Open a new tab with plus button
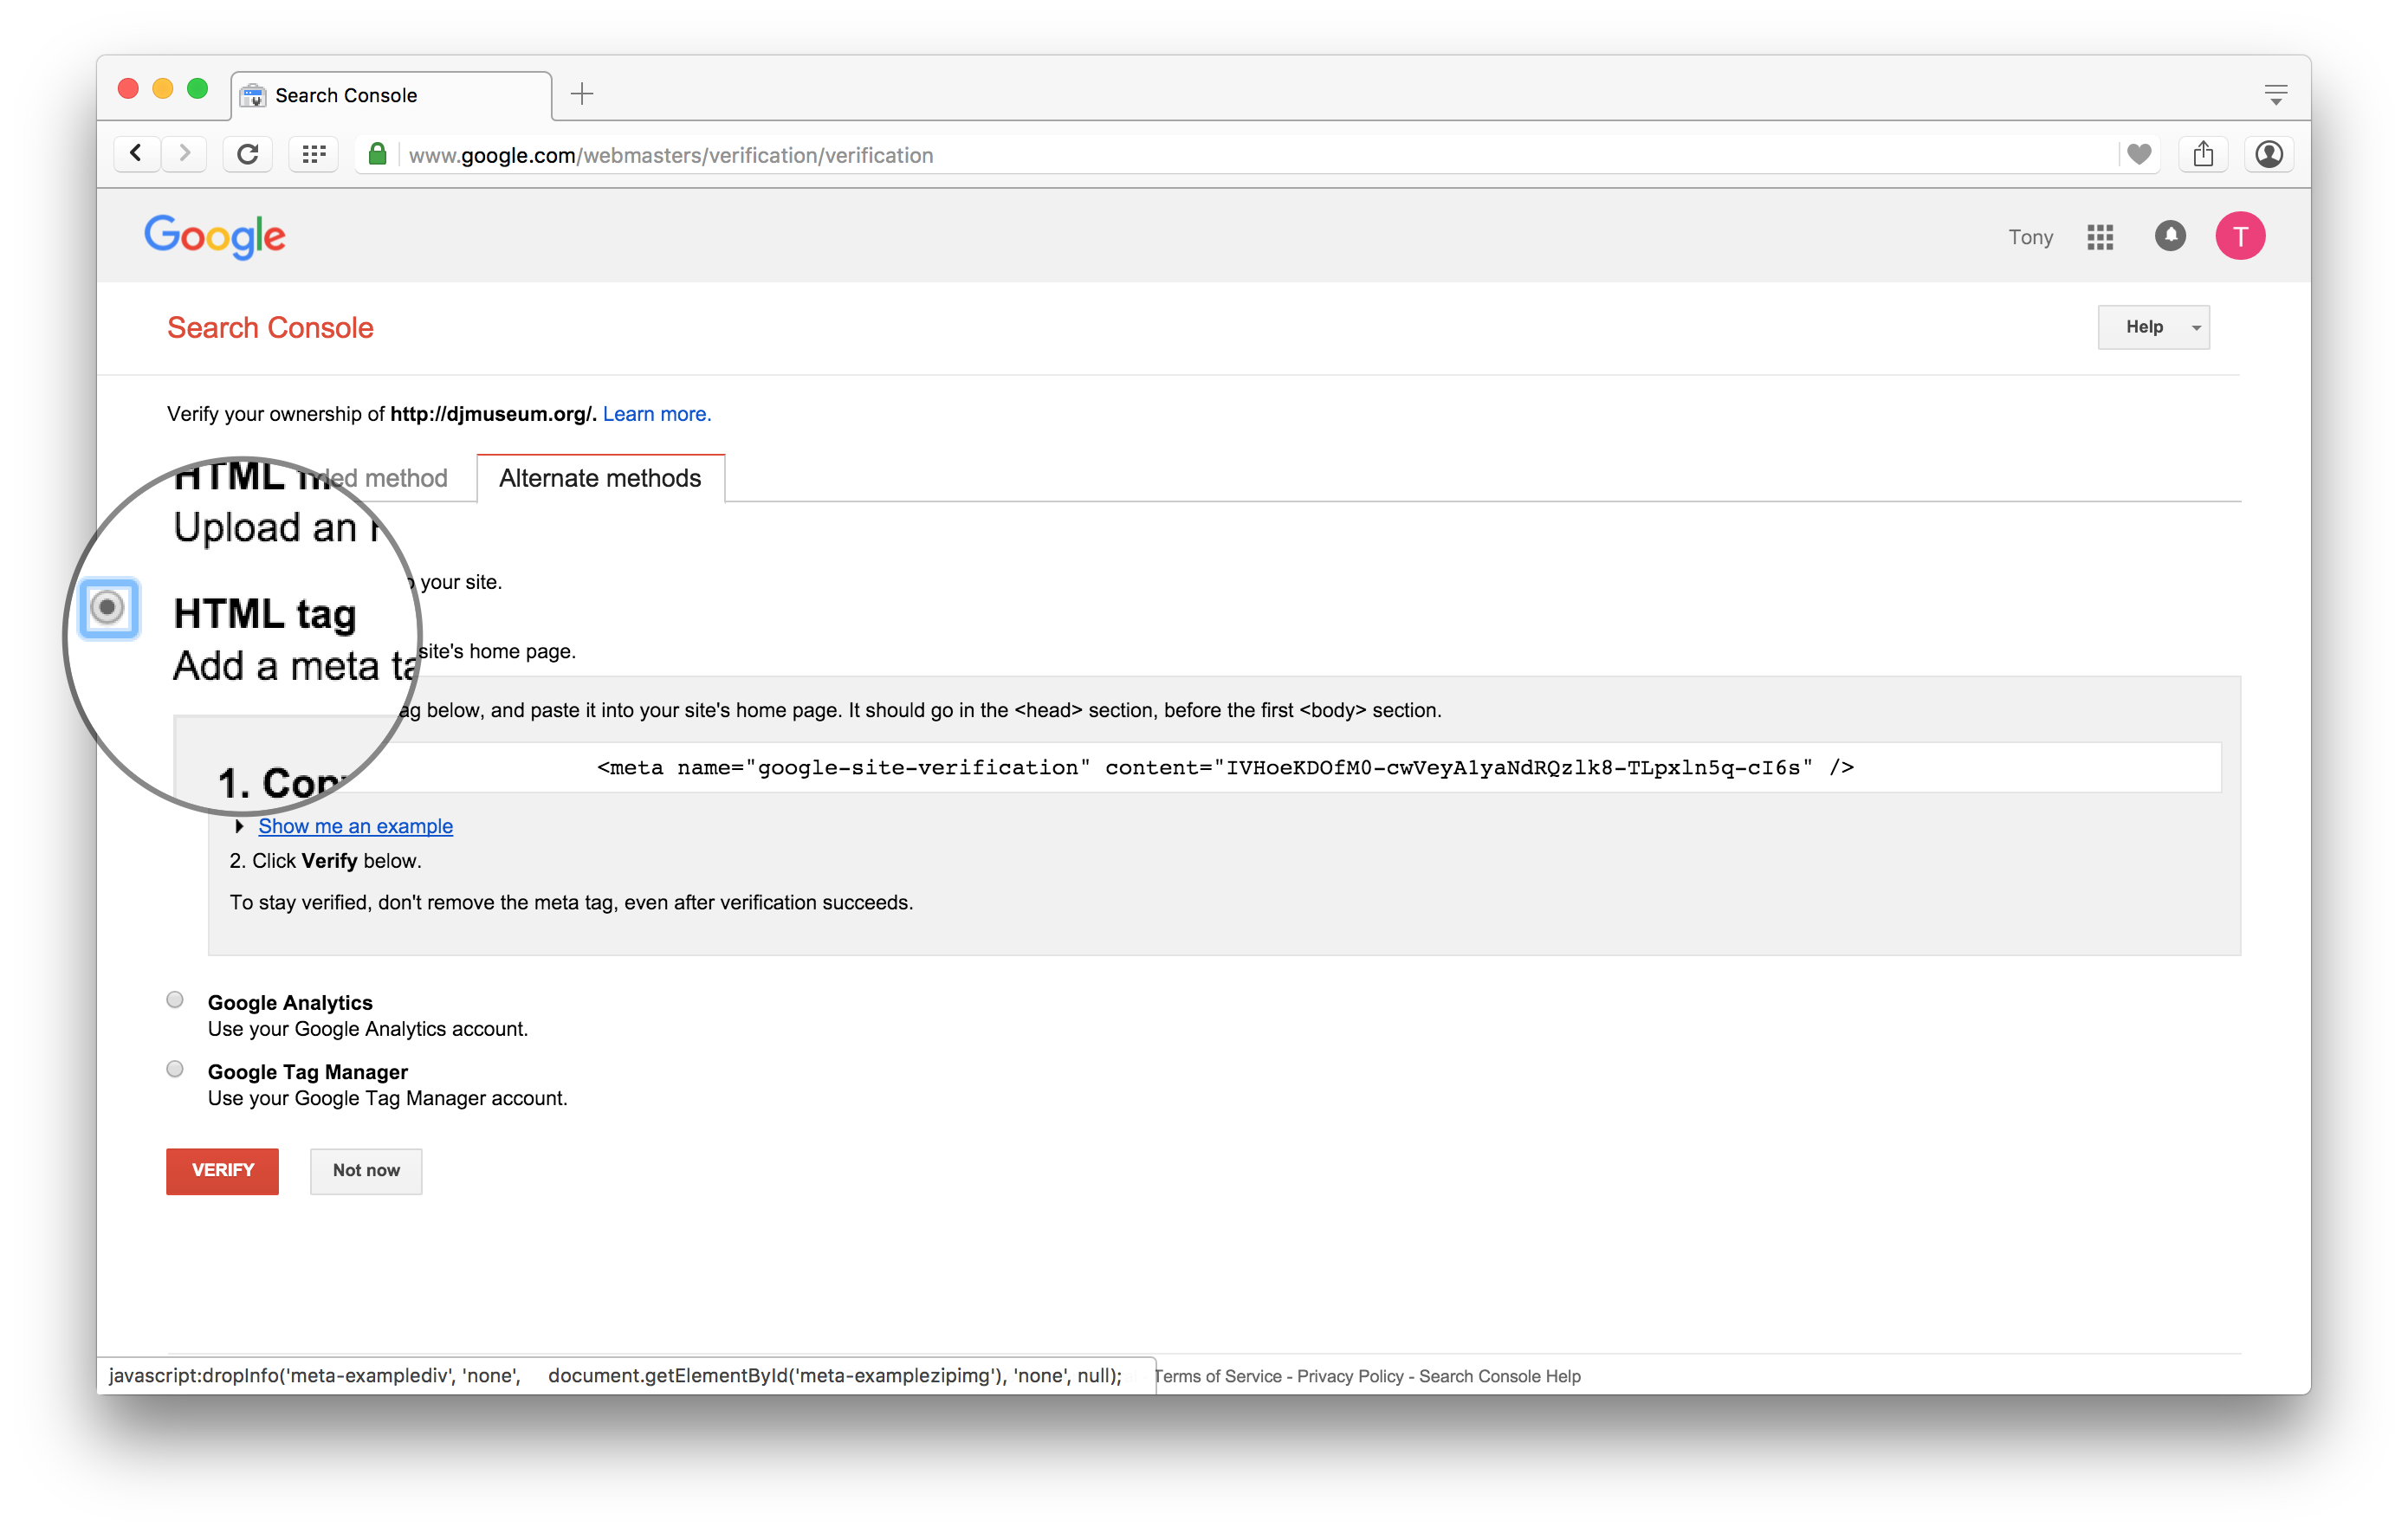 click(582, 94)
